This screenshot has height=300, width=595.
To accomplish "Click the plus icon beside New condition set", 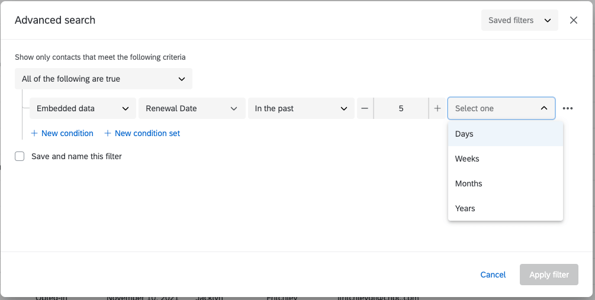I will (108, 133).
